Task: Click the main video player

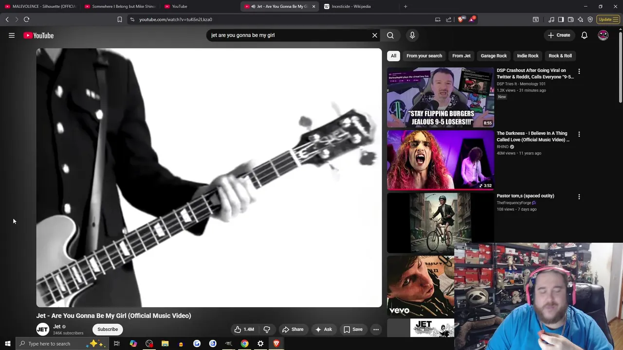Action: 209,177
